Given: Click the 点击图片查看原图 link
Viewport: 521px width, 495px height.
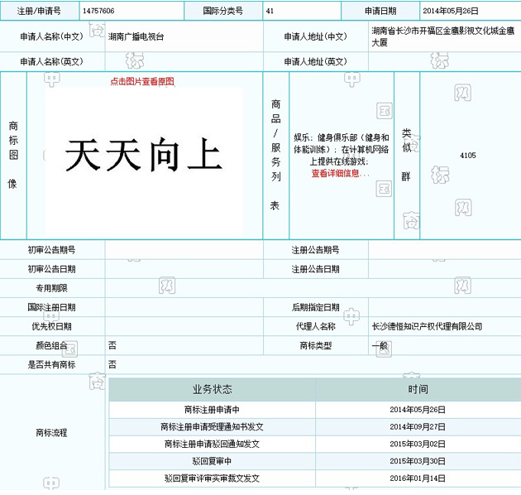Looking at the screenshot, I should coord(142,81).
